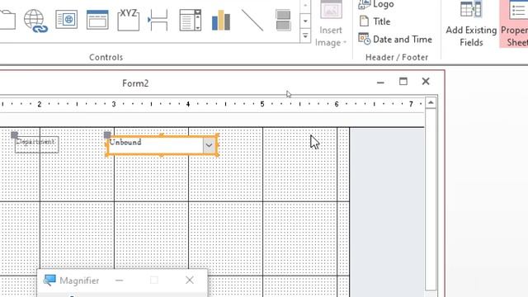Close the Form2 window
The height and width of the screenshot is (297, 528).
[426, 81]
